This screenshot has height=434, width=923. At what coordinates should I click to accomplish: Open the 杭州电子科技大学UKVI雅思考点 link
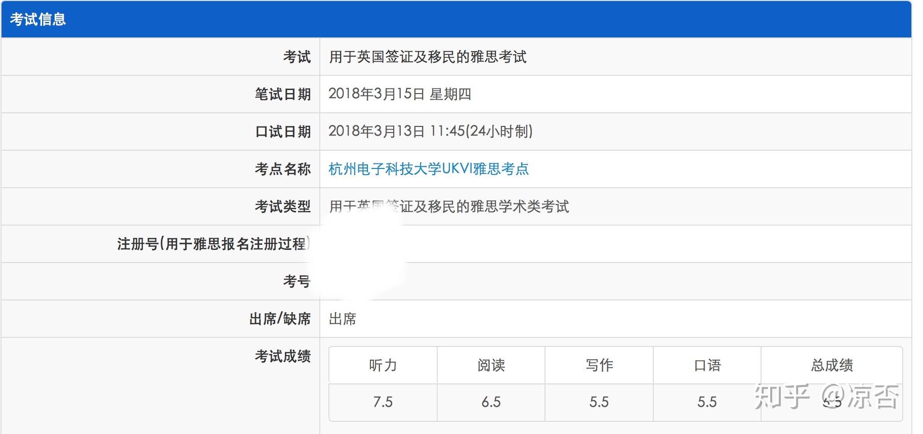click(x=429, y=169)
